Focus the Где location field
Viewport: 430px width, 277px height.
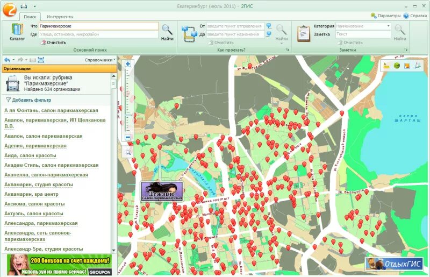98,34
